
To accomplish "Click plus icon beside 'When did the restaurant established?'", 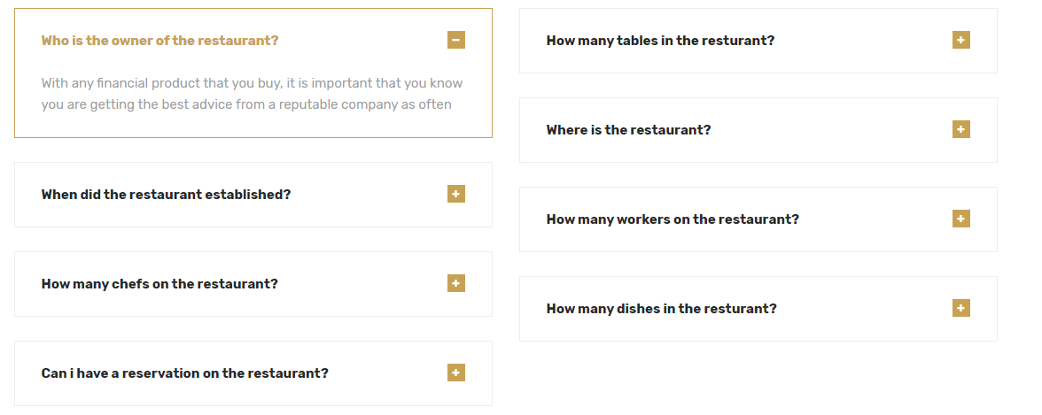I will coord(456,194).
